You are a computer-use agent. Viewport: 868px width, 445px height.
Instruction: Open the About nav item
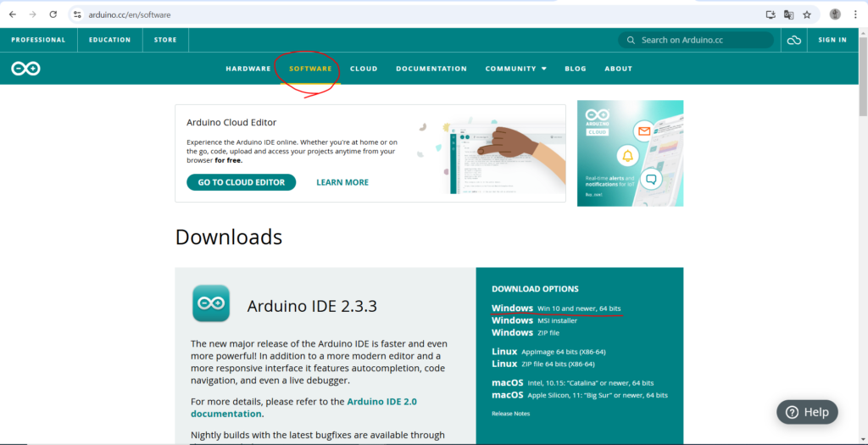pos(618,69)
